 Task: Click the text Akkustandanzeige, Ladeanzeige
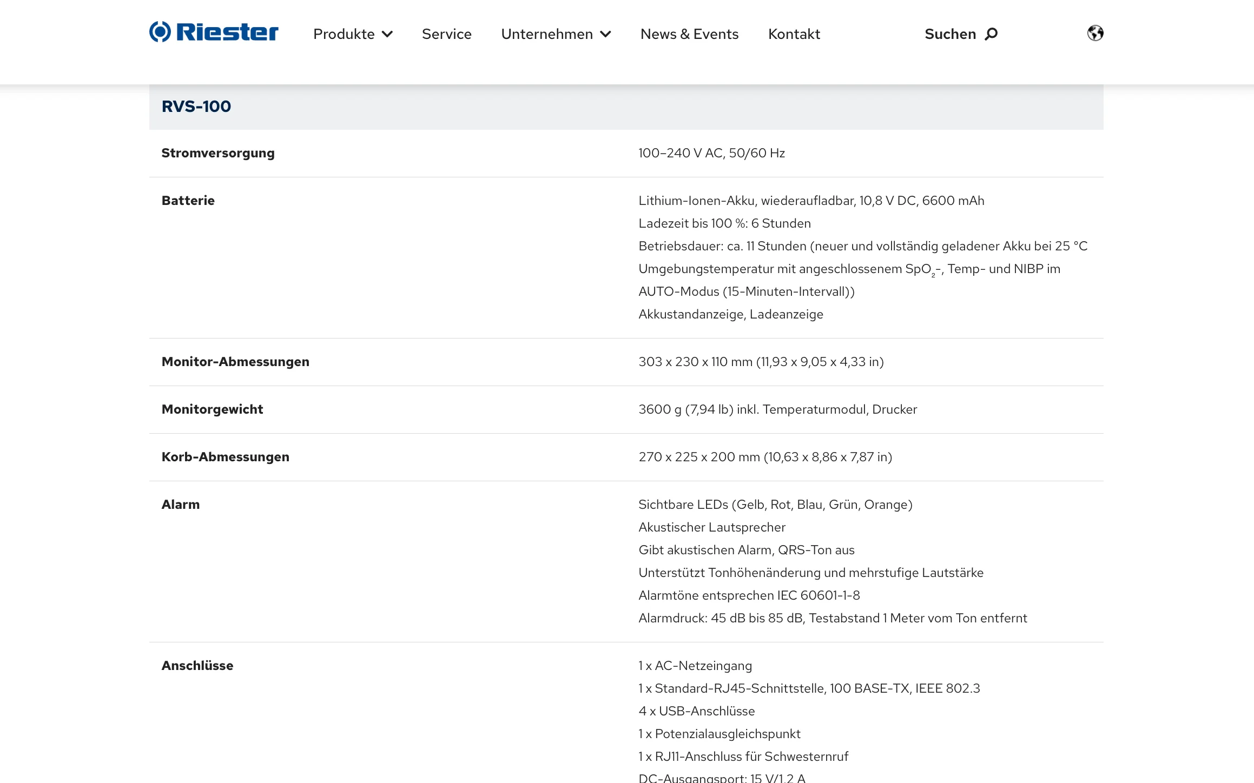coord(731,314)
